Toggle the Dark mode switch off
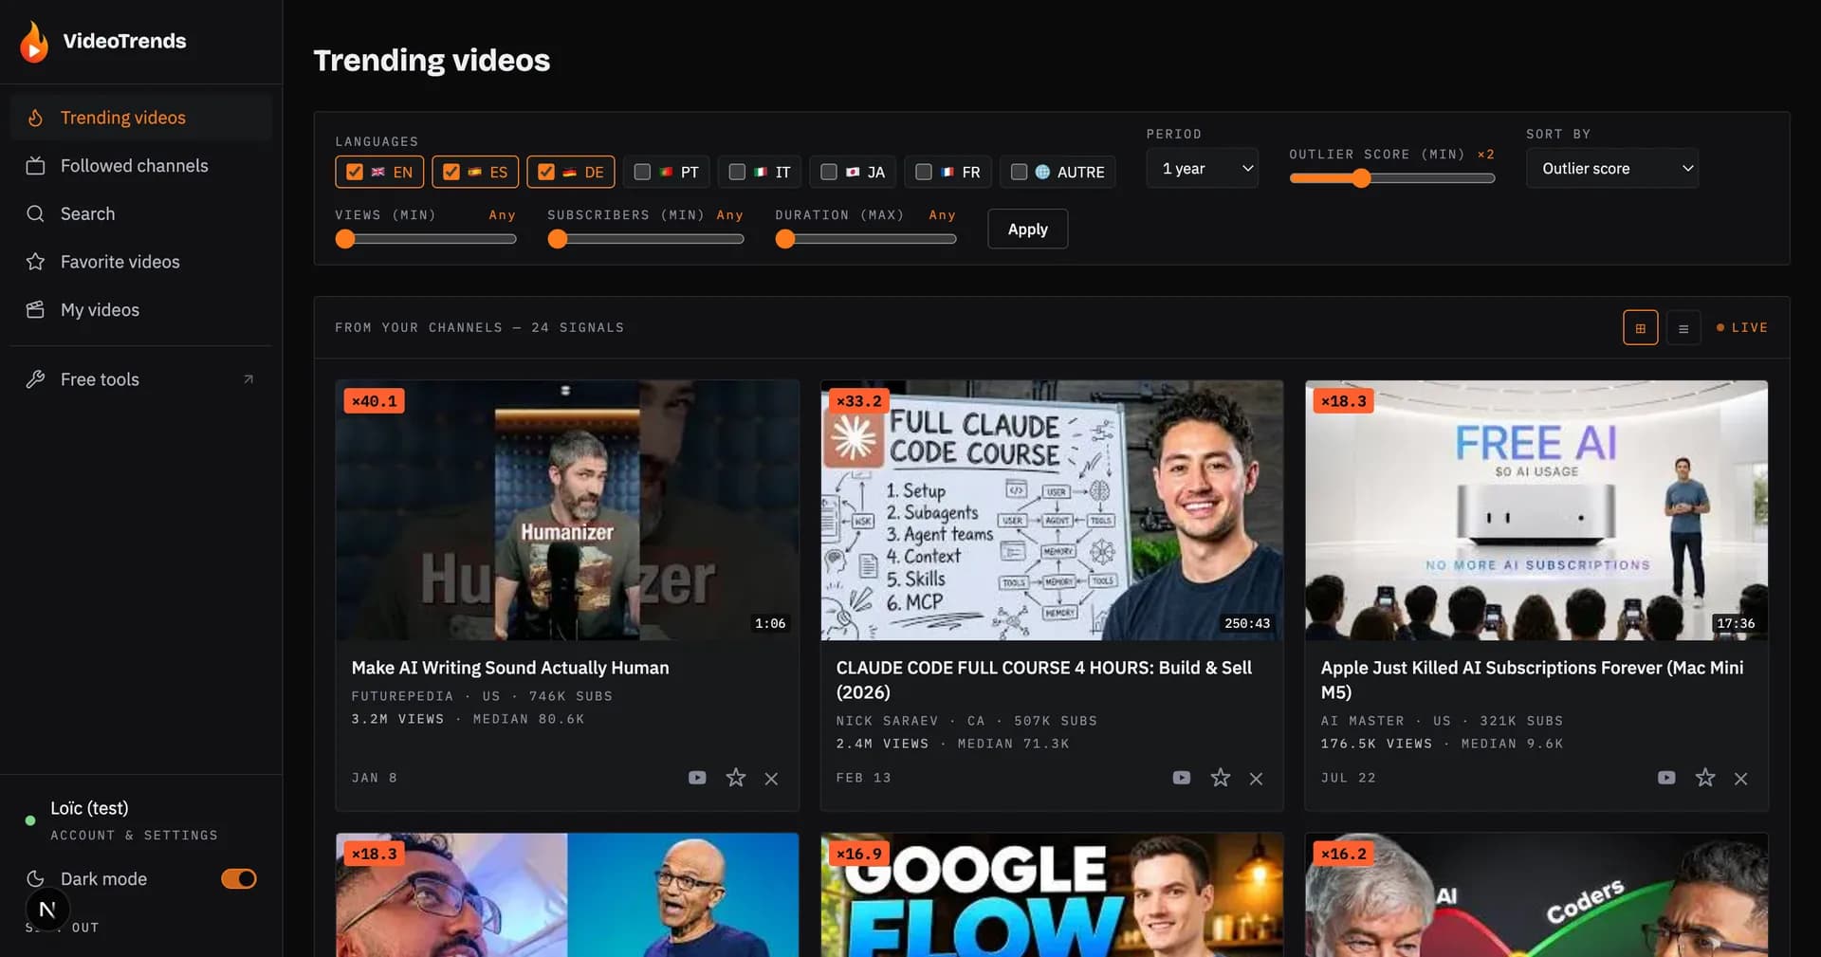Screen dimensions: 1821x957 click(x=239, y=879)
